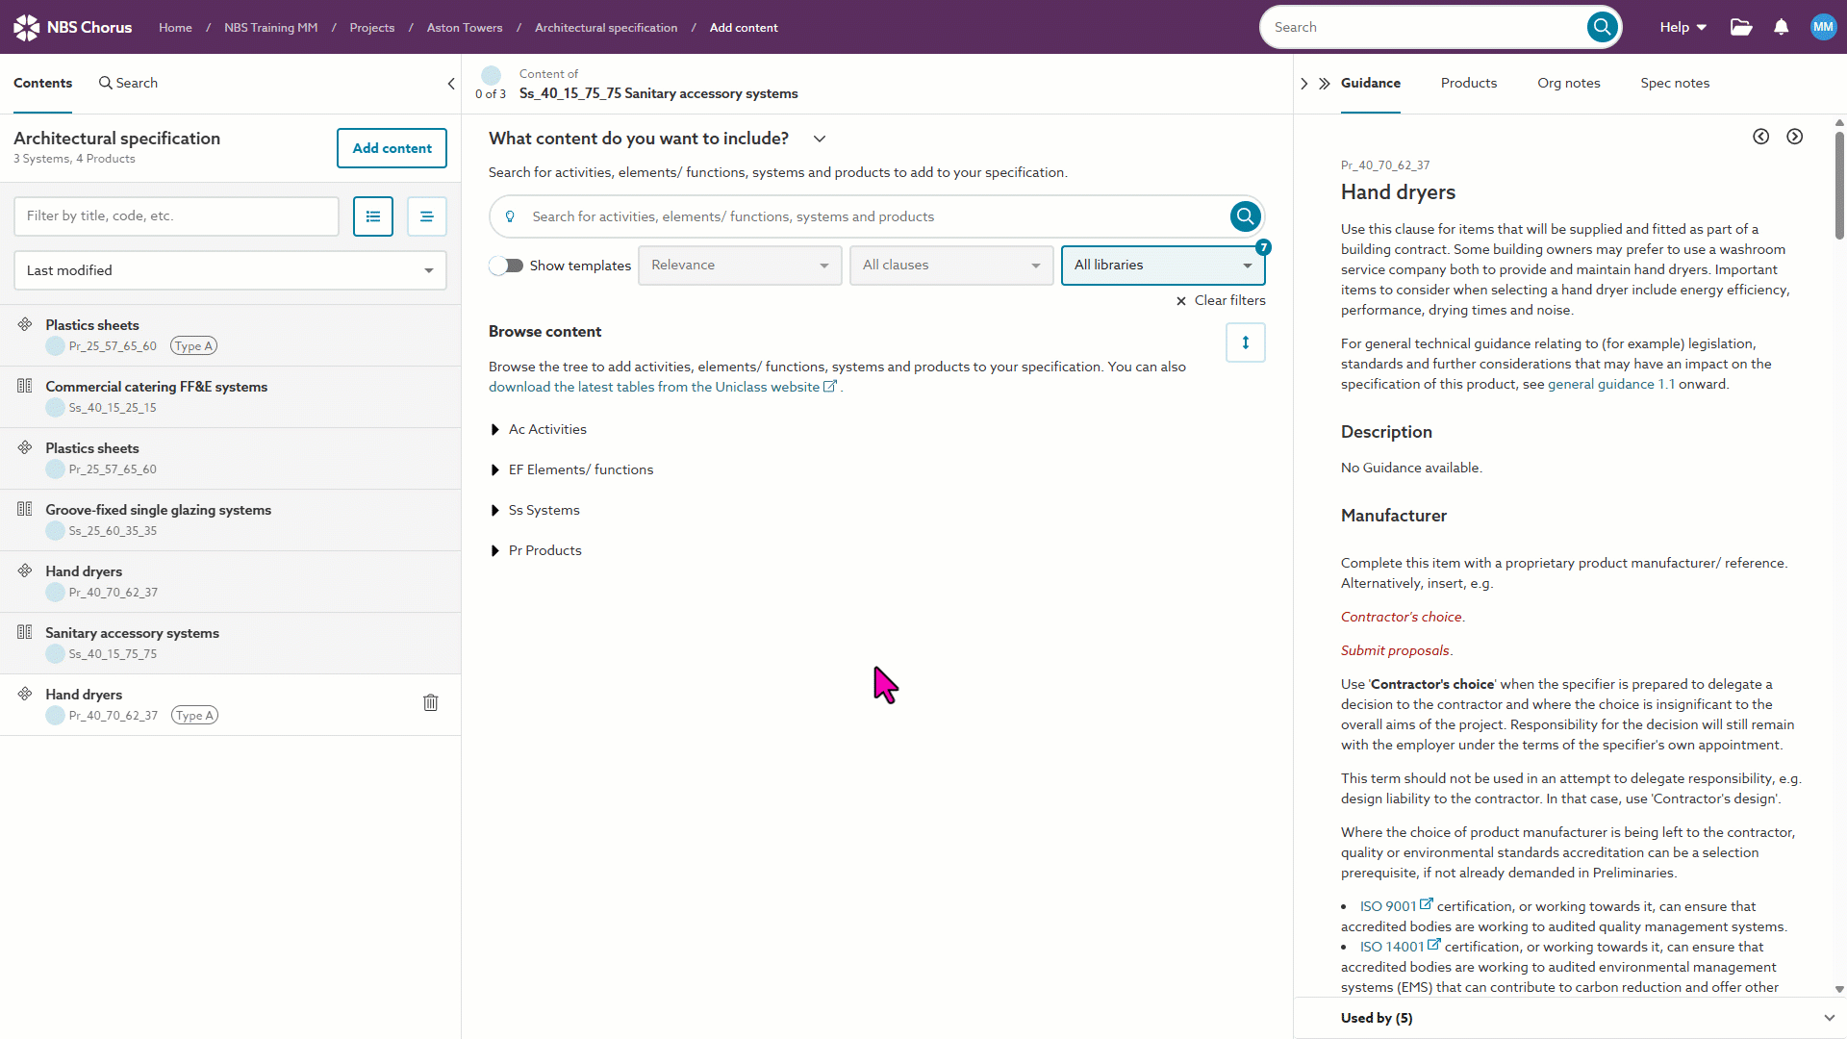1847x1039 pixels.
Task: Click the top bar search magnifier button
Action: click(1601, 27)
